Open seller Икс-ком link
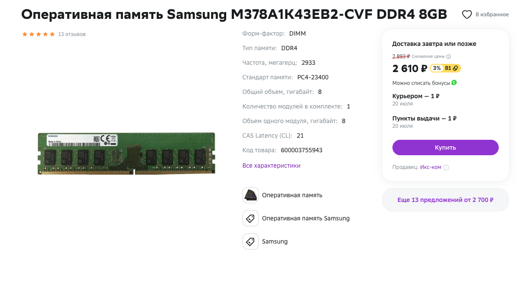524x289 pixels. 431,167
